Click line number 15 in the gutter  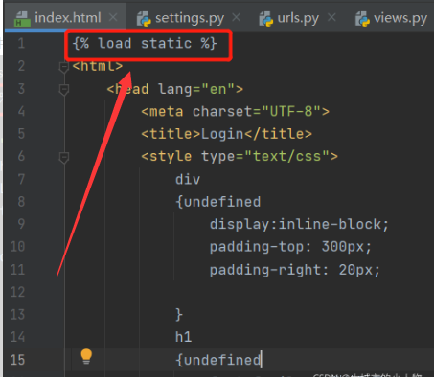(17, 360)
